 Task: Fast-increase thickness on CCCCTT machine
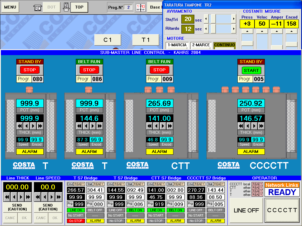click(261, 126)
